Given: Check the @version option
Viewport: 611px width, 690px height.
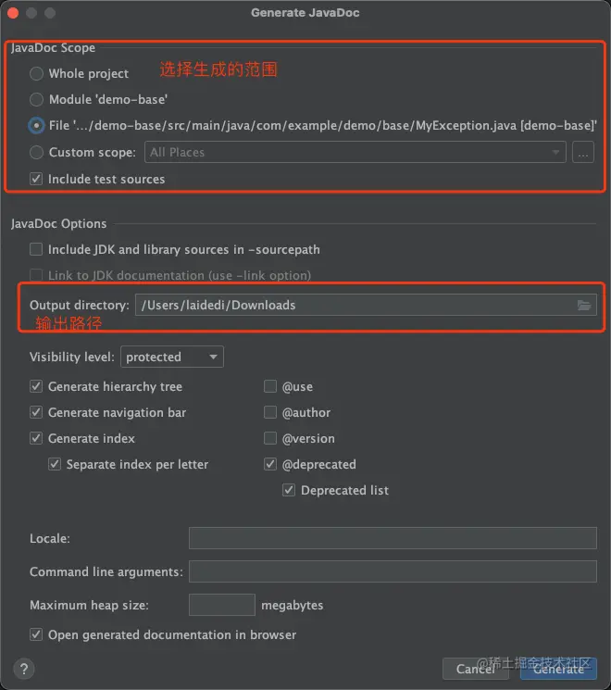Looking at the screenshot, I should 270,438.
